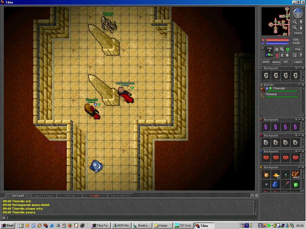
Task: Minimize the red rune backpack panel
Action: (x=300, y=151)
